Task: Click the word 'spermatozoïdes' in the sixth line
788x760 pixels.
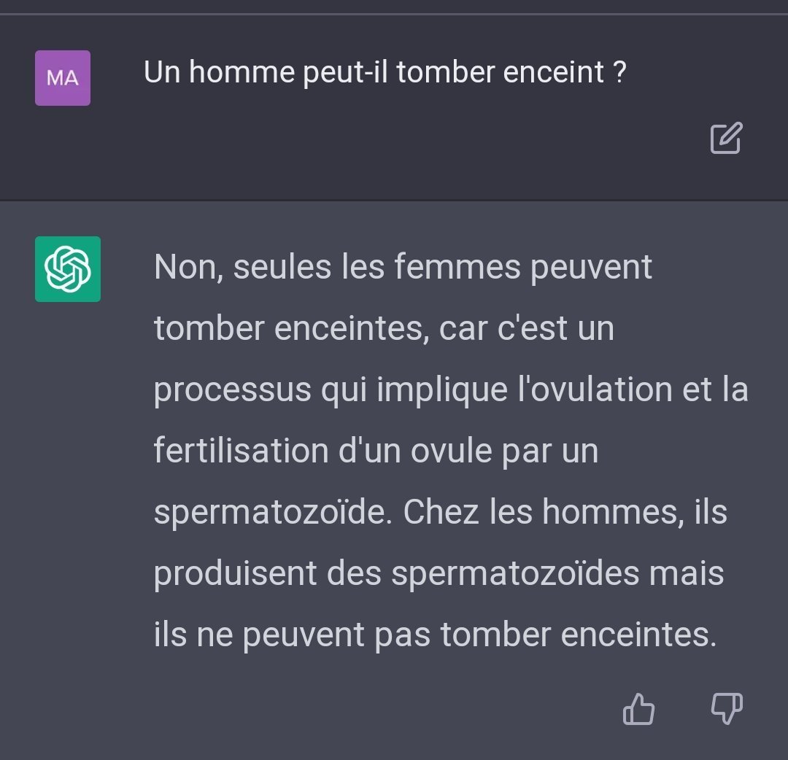Action: click(x=515, y=575)
